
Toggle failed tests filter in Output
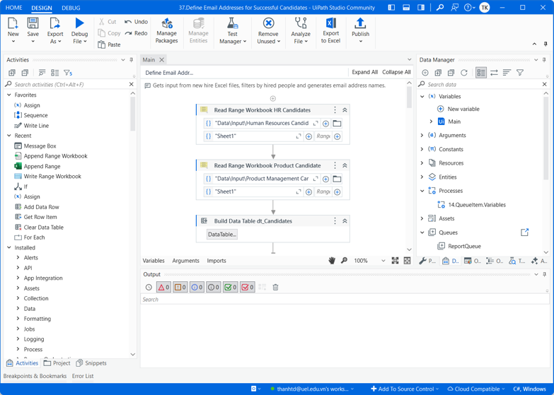tap(248, 288)
